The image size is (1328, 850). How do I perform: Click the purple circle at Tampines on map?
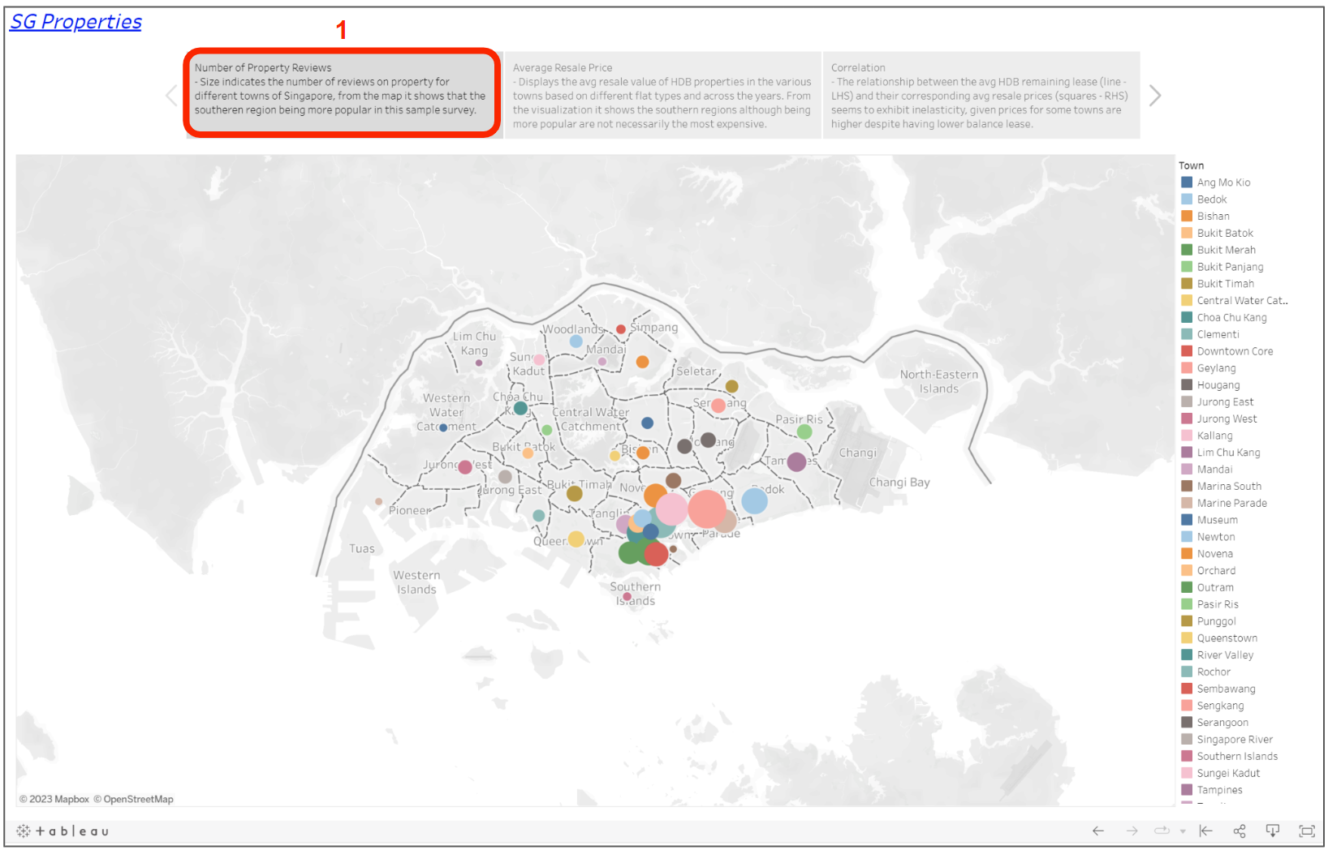796,461
